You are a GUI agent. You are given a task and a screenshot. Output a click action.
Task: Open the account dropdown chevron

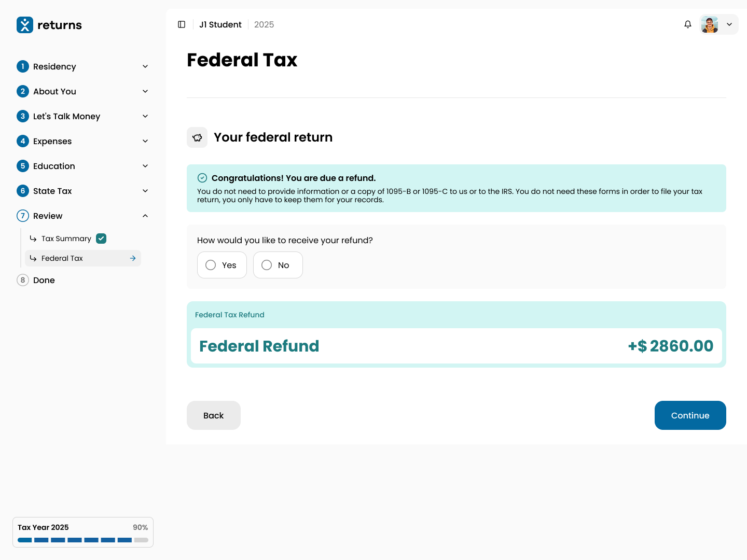pyautogui.click(x=729, y=24)
